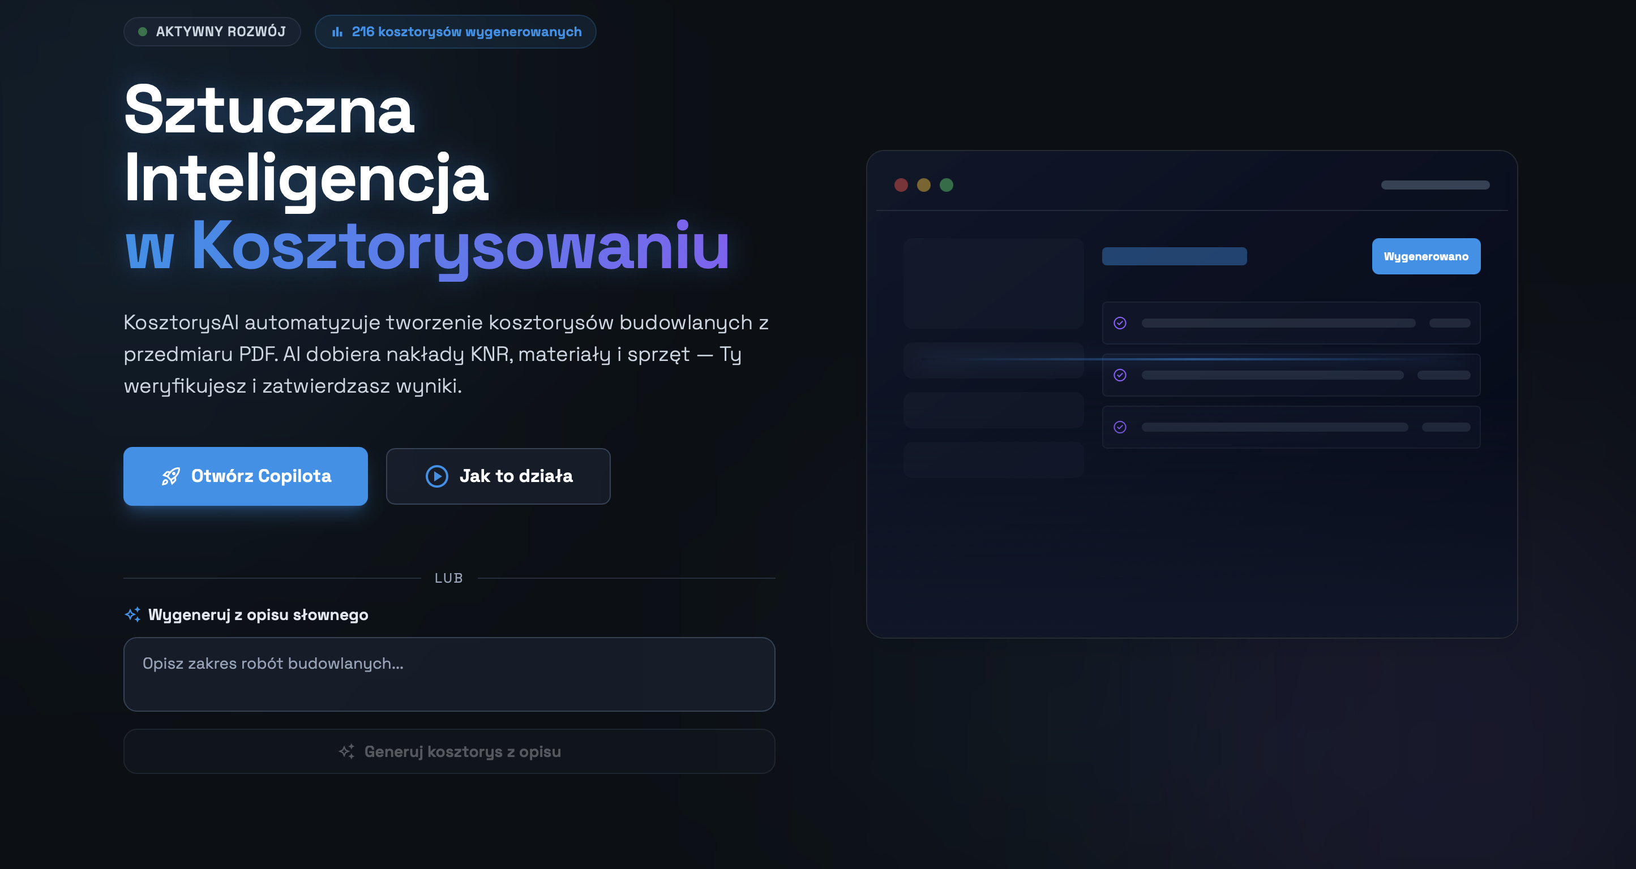Click the yellow dot in the preview window

click(x=924, y=184)
